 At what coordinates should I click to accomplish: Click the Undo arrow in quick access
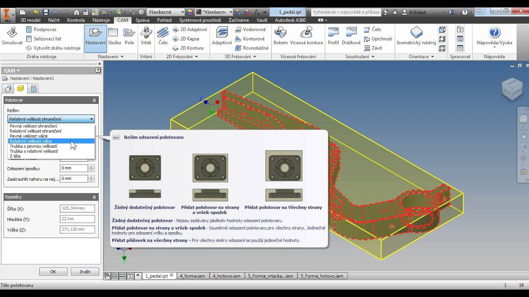55,12
